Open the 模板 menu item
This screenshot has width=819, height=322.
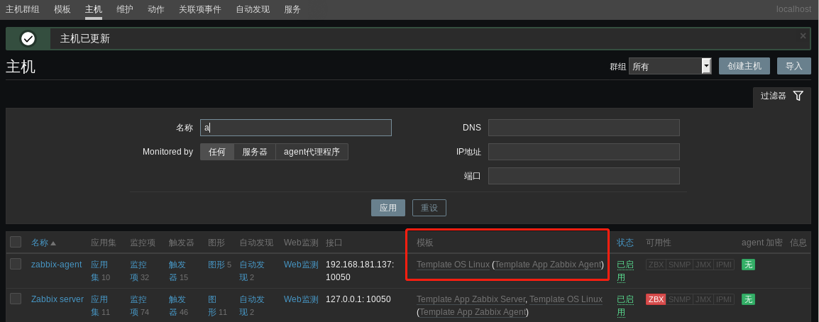(62, 9)
